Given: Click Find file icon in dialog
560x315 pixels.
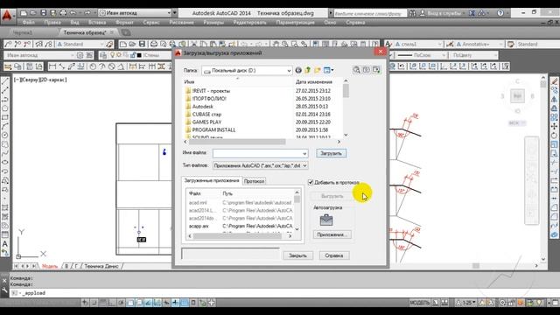Looking at the screenshot, I should [x=356, y=70].
